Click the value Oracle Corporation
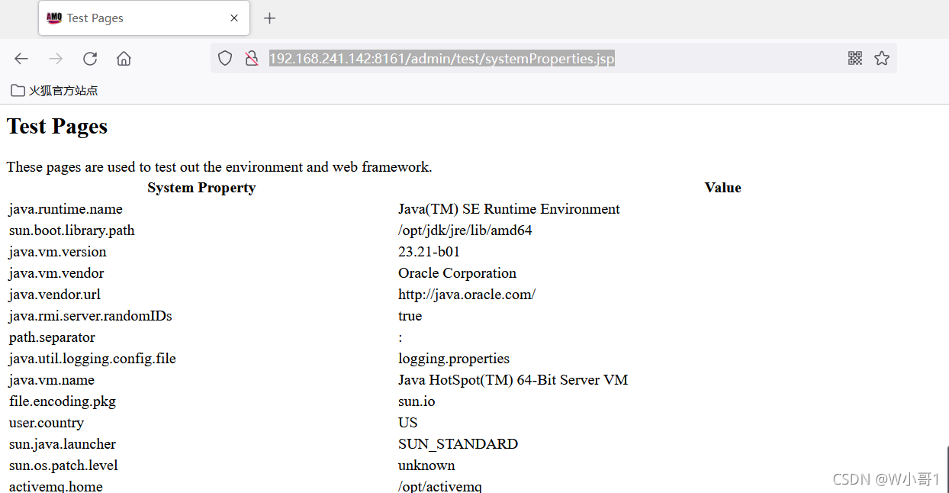Image resolution: width=949 pixels, height=493 pixels. pyautogui.click(x=457, y=273)
